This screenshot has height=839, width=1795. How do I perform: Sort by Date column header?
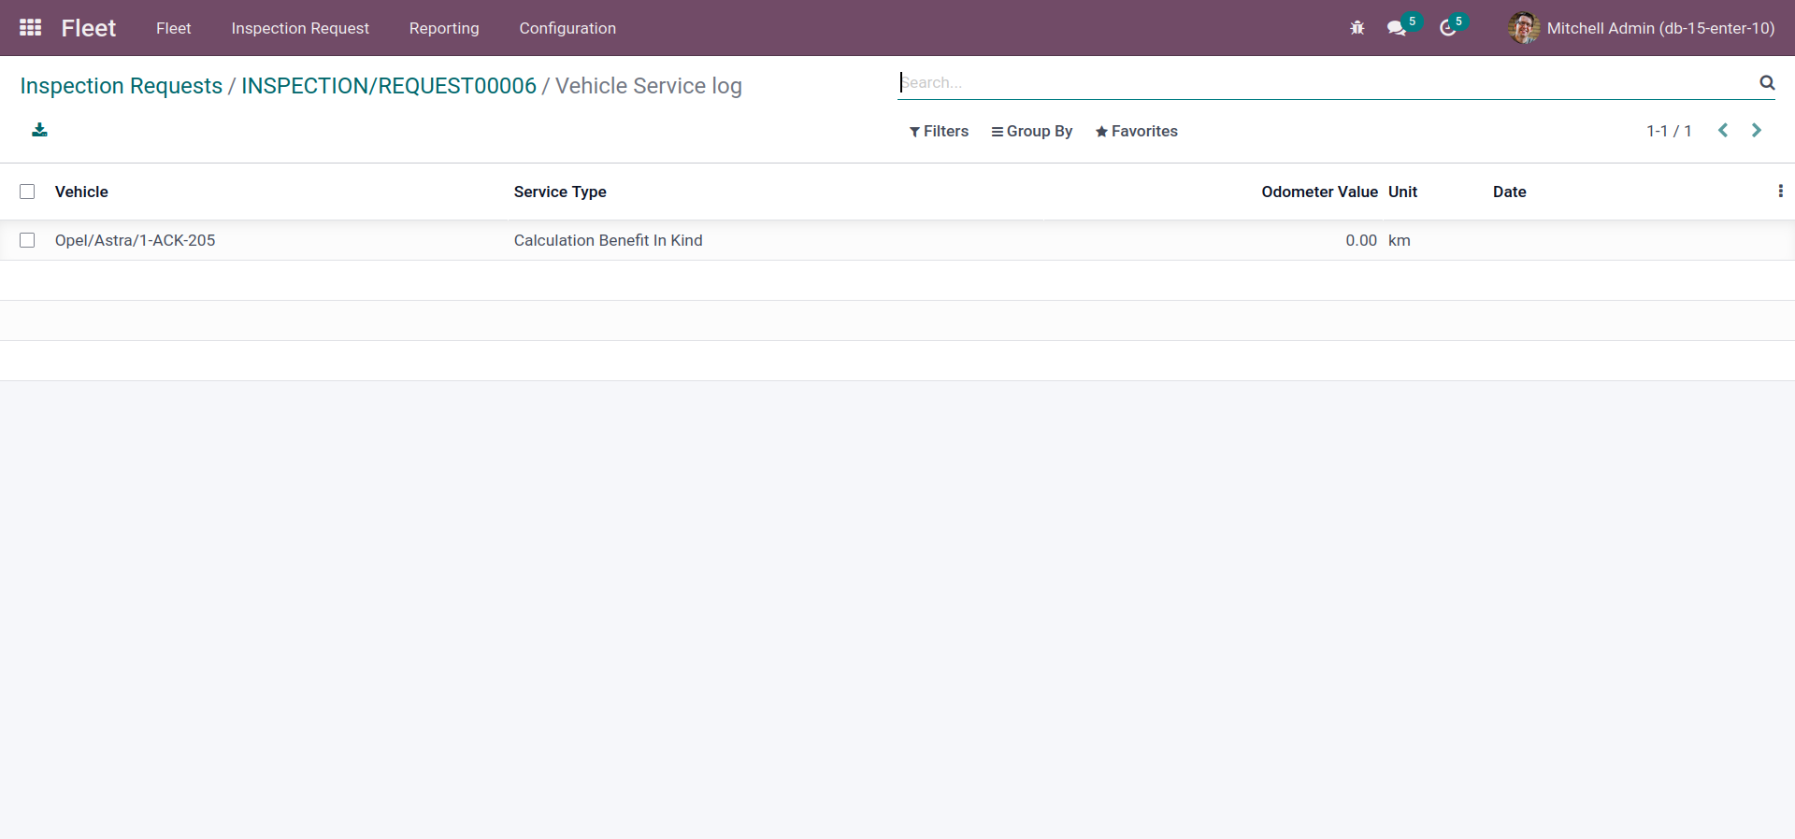[x=1509, y=192]
